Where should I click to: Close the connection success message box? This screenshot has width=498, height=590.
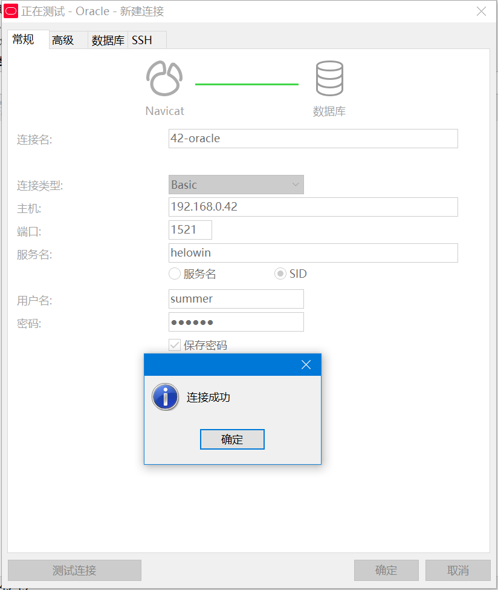point(306,365)
